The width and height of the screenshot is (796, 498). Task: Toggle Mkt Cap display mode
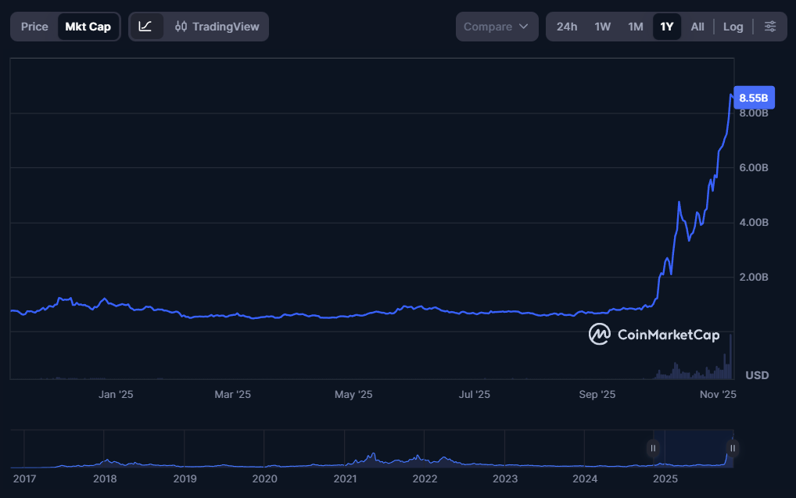pos(88,26)
